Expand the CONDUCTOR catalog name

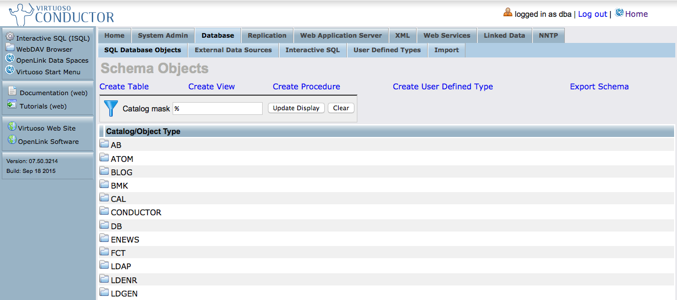coord(136,212)
